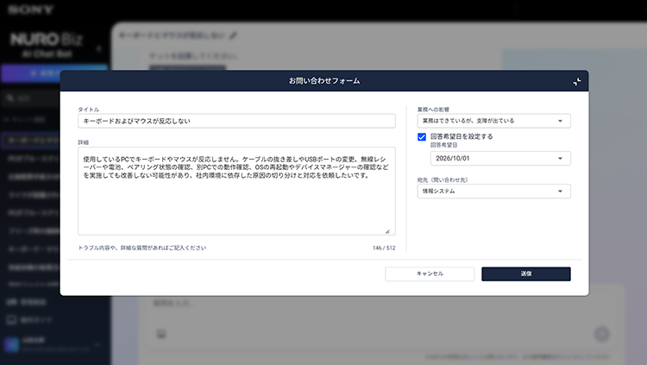647x365 pixels.
Task: Uncheck 回答希望日を設定する checkbox
Action: tap(422, 136)
